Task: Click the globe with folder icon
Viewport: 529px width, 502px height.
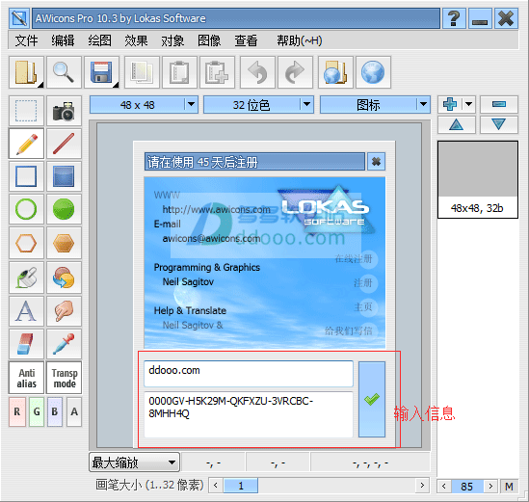Action: [335, 72]
